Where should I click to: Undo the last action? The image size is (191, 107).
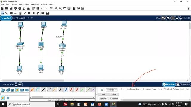point(42,8)
